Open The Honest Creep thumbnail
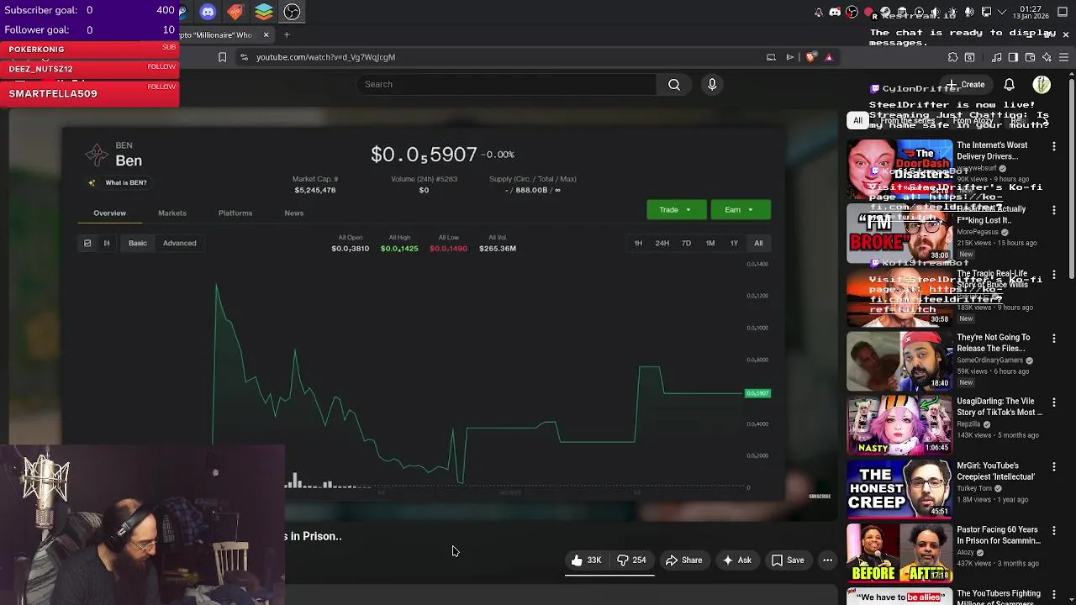Image resolution: width=1076 pixels, height=605 pixels. click(899, 490)
